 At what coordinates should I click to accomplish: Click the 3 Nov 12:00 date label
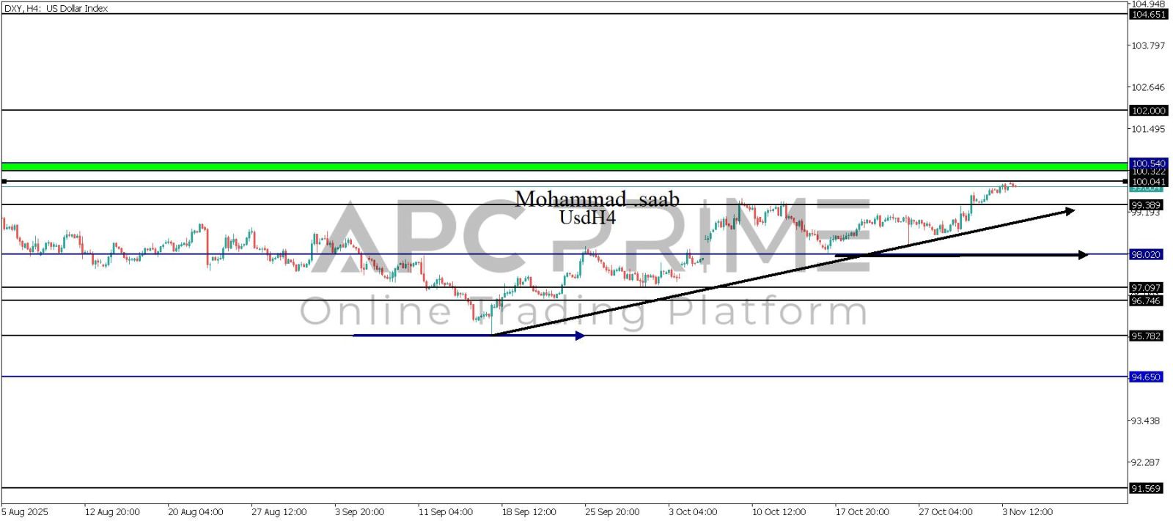click(1027, 511)
